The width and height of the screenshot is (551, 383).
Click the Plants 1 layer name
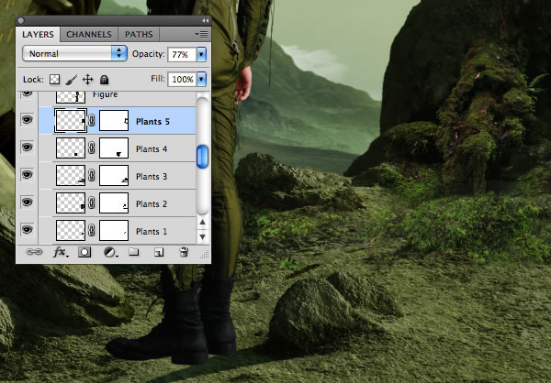tap(152, 232)
